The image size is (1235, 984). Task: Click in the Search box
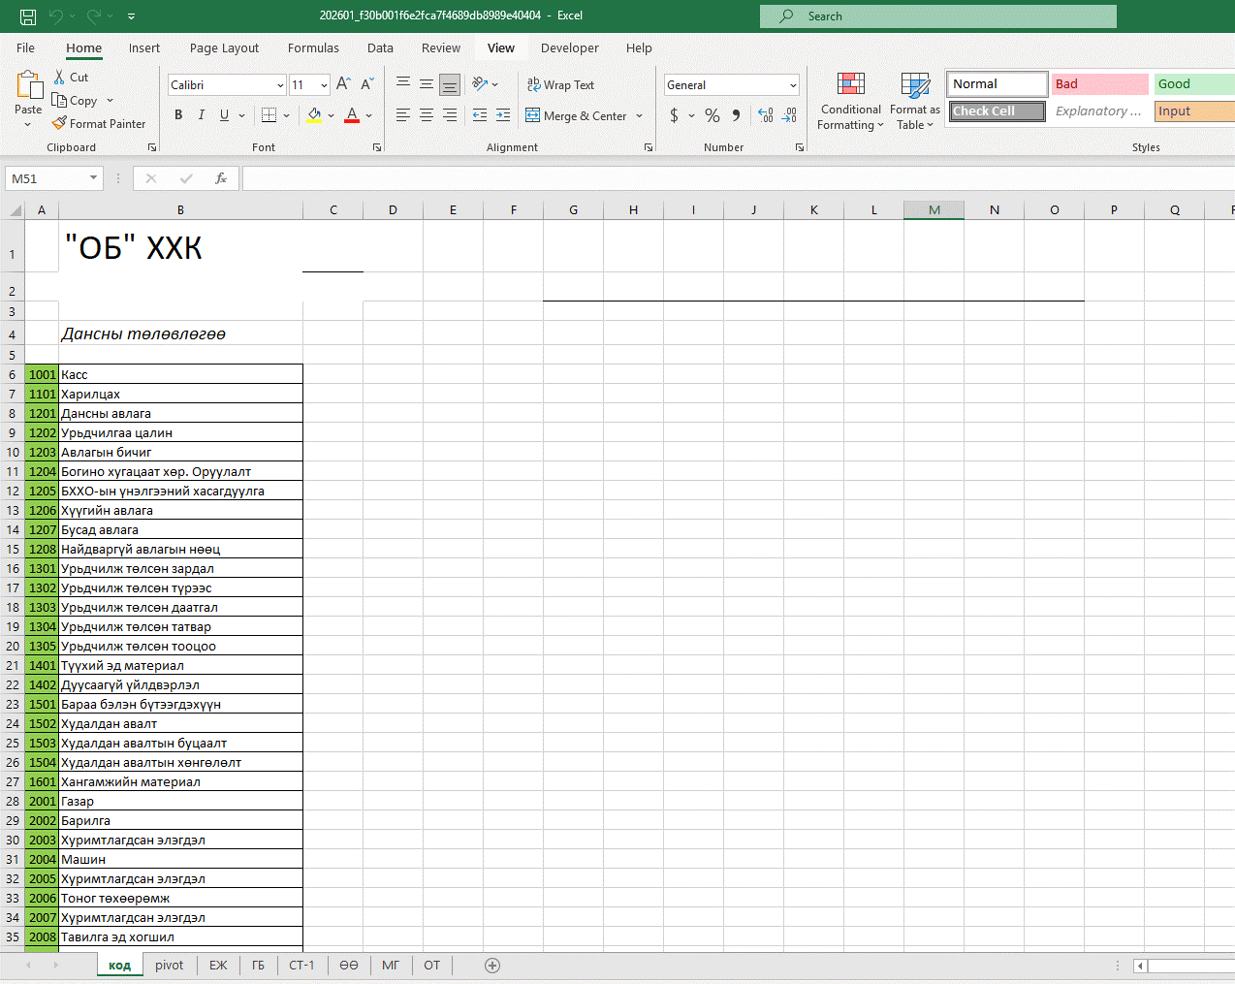click(937, 16)
